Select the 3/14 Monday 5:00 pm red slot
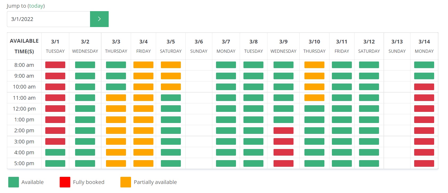The width and height of the screenshot is (448, 193). [x=424, y=163]
